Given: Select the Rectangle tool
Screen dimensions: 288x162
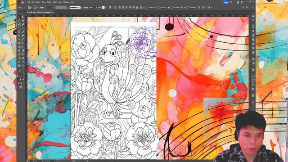Looking at the screenshot, I should [x=19, y=31].
